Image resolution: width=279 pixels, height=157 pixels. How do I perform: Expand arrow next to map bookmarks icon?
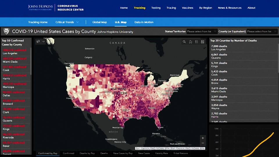click(x=43, y=42)
